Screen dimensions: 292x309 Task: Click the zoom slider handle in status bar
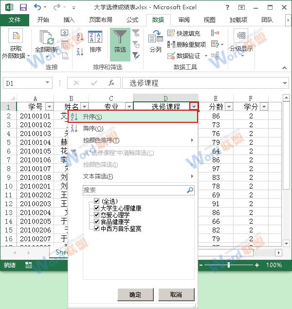click(229, 265)
